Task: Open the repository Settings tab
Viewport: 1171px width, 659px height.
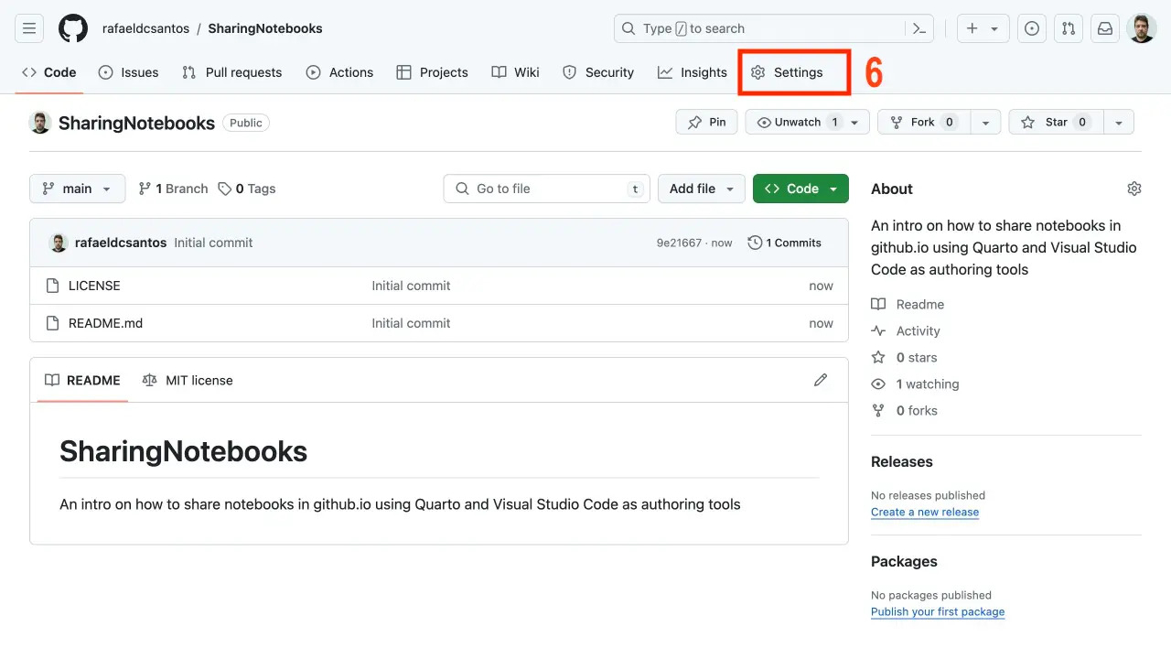Action: pos(788,72)
